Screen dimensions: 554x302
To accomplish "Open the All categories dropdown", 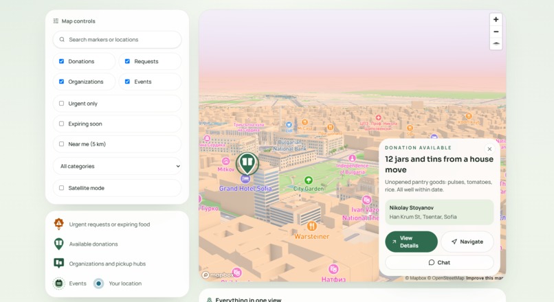I will (117, 166).
